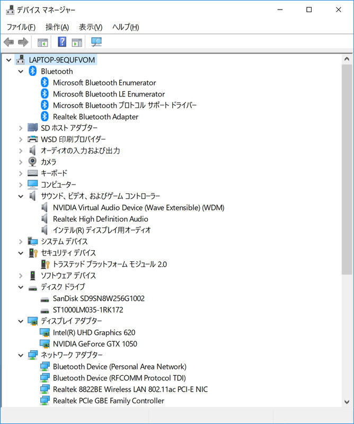The image size is (354, 424).
Task: Select NVIDIA Virtual Audio Device (Wave Extensible)
Action: [138, 207]
